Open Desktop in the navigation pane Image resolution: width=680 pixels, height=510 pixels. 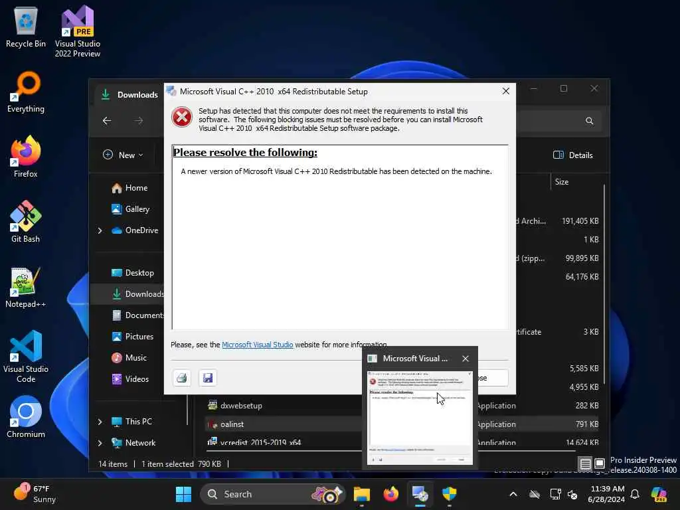point(132,273)
